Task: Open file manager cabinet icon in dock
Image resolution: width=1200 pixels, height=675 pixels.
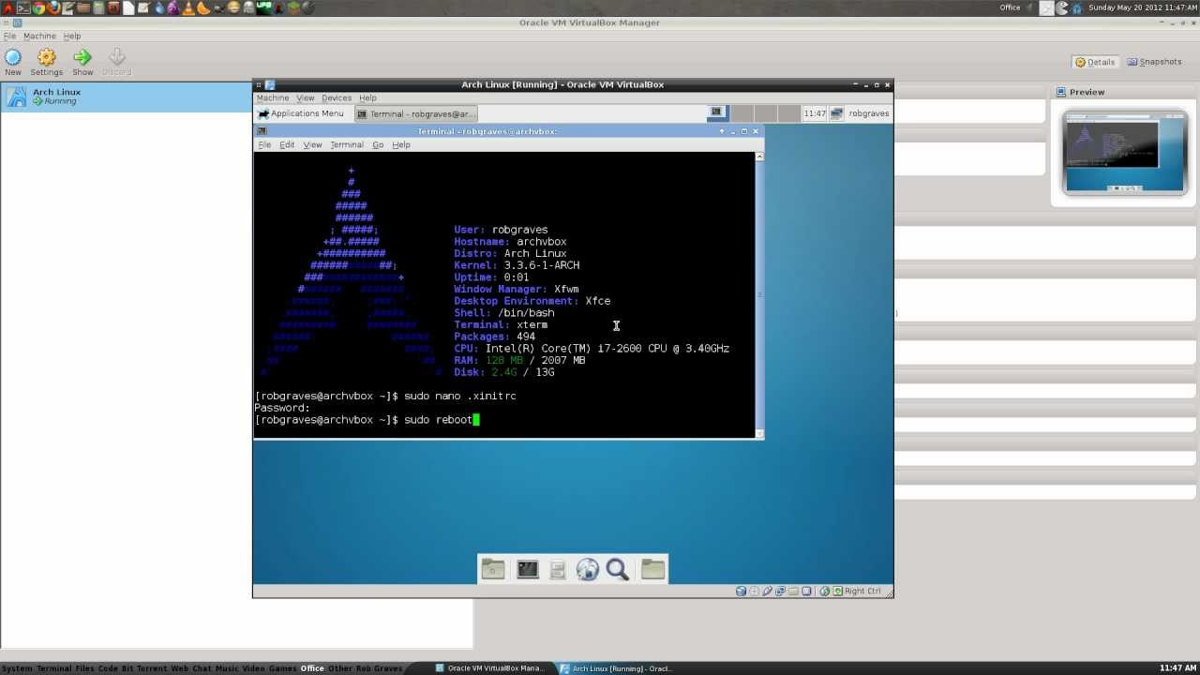Action: click(557, 569)
